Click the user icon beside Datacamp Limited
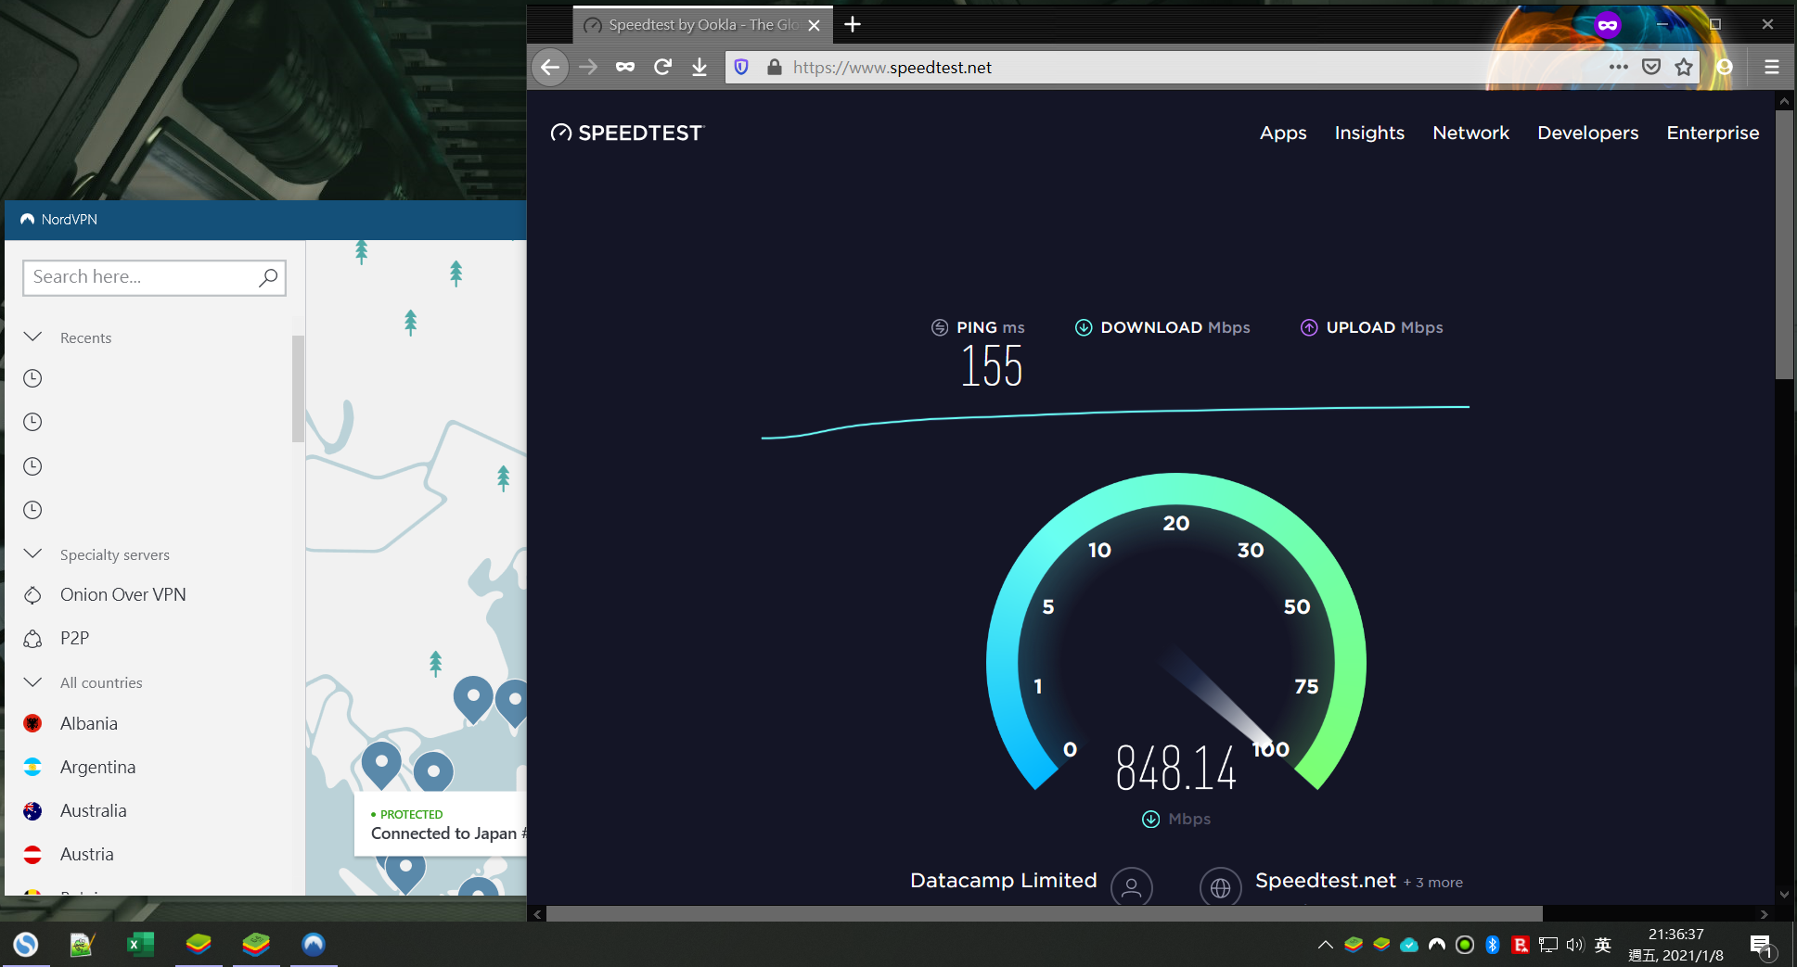Viewport: 1797px width, 967px height. (x=1131, y=887)
